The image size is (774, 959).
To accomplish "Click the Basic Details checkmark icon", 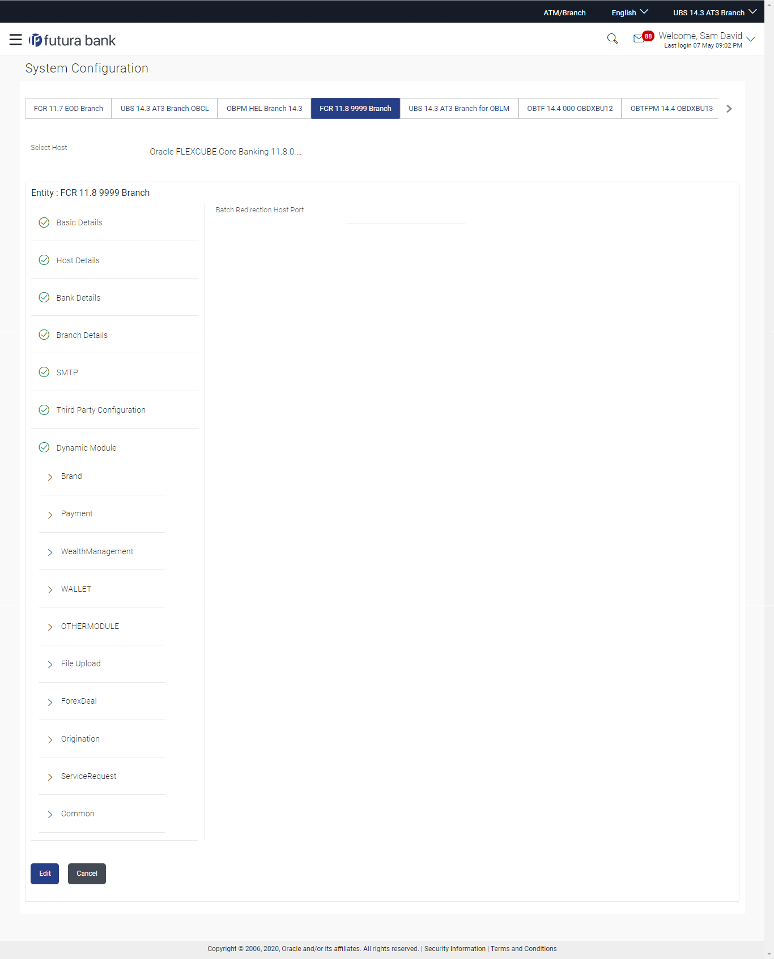I will [x=44, y=222].
